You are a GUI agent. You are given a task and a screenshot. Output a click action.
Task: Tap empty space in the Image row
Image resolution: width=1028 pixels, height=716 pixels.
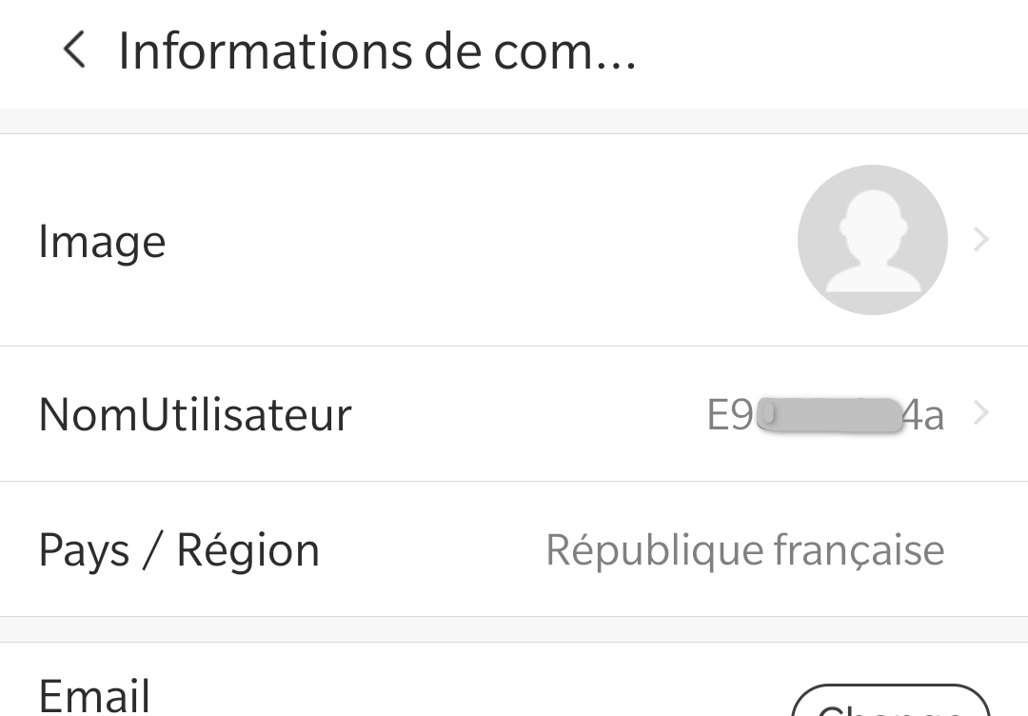click(476, 240)
